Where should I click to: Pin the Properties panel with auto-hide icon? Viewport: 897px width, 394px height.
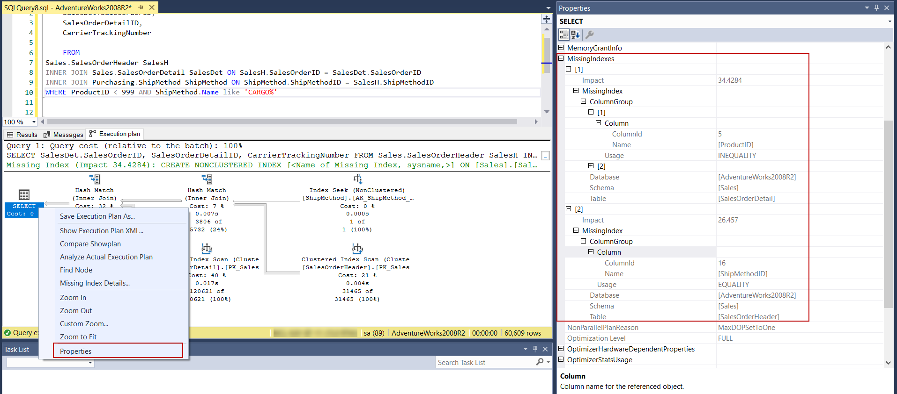876,8
